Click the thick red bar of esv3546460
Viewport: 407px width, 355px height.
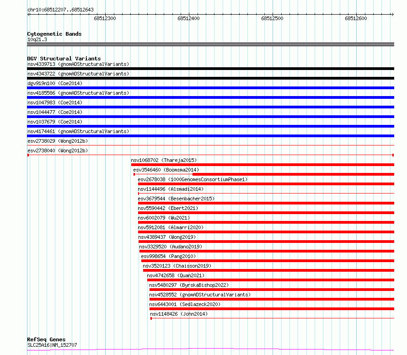[293, 174]
